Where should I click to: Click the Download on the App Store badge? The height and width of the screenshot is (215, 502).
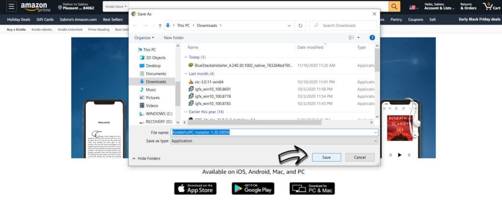(195, 189)
